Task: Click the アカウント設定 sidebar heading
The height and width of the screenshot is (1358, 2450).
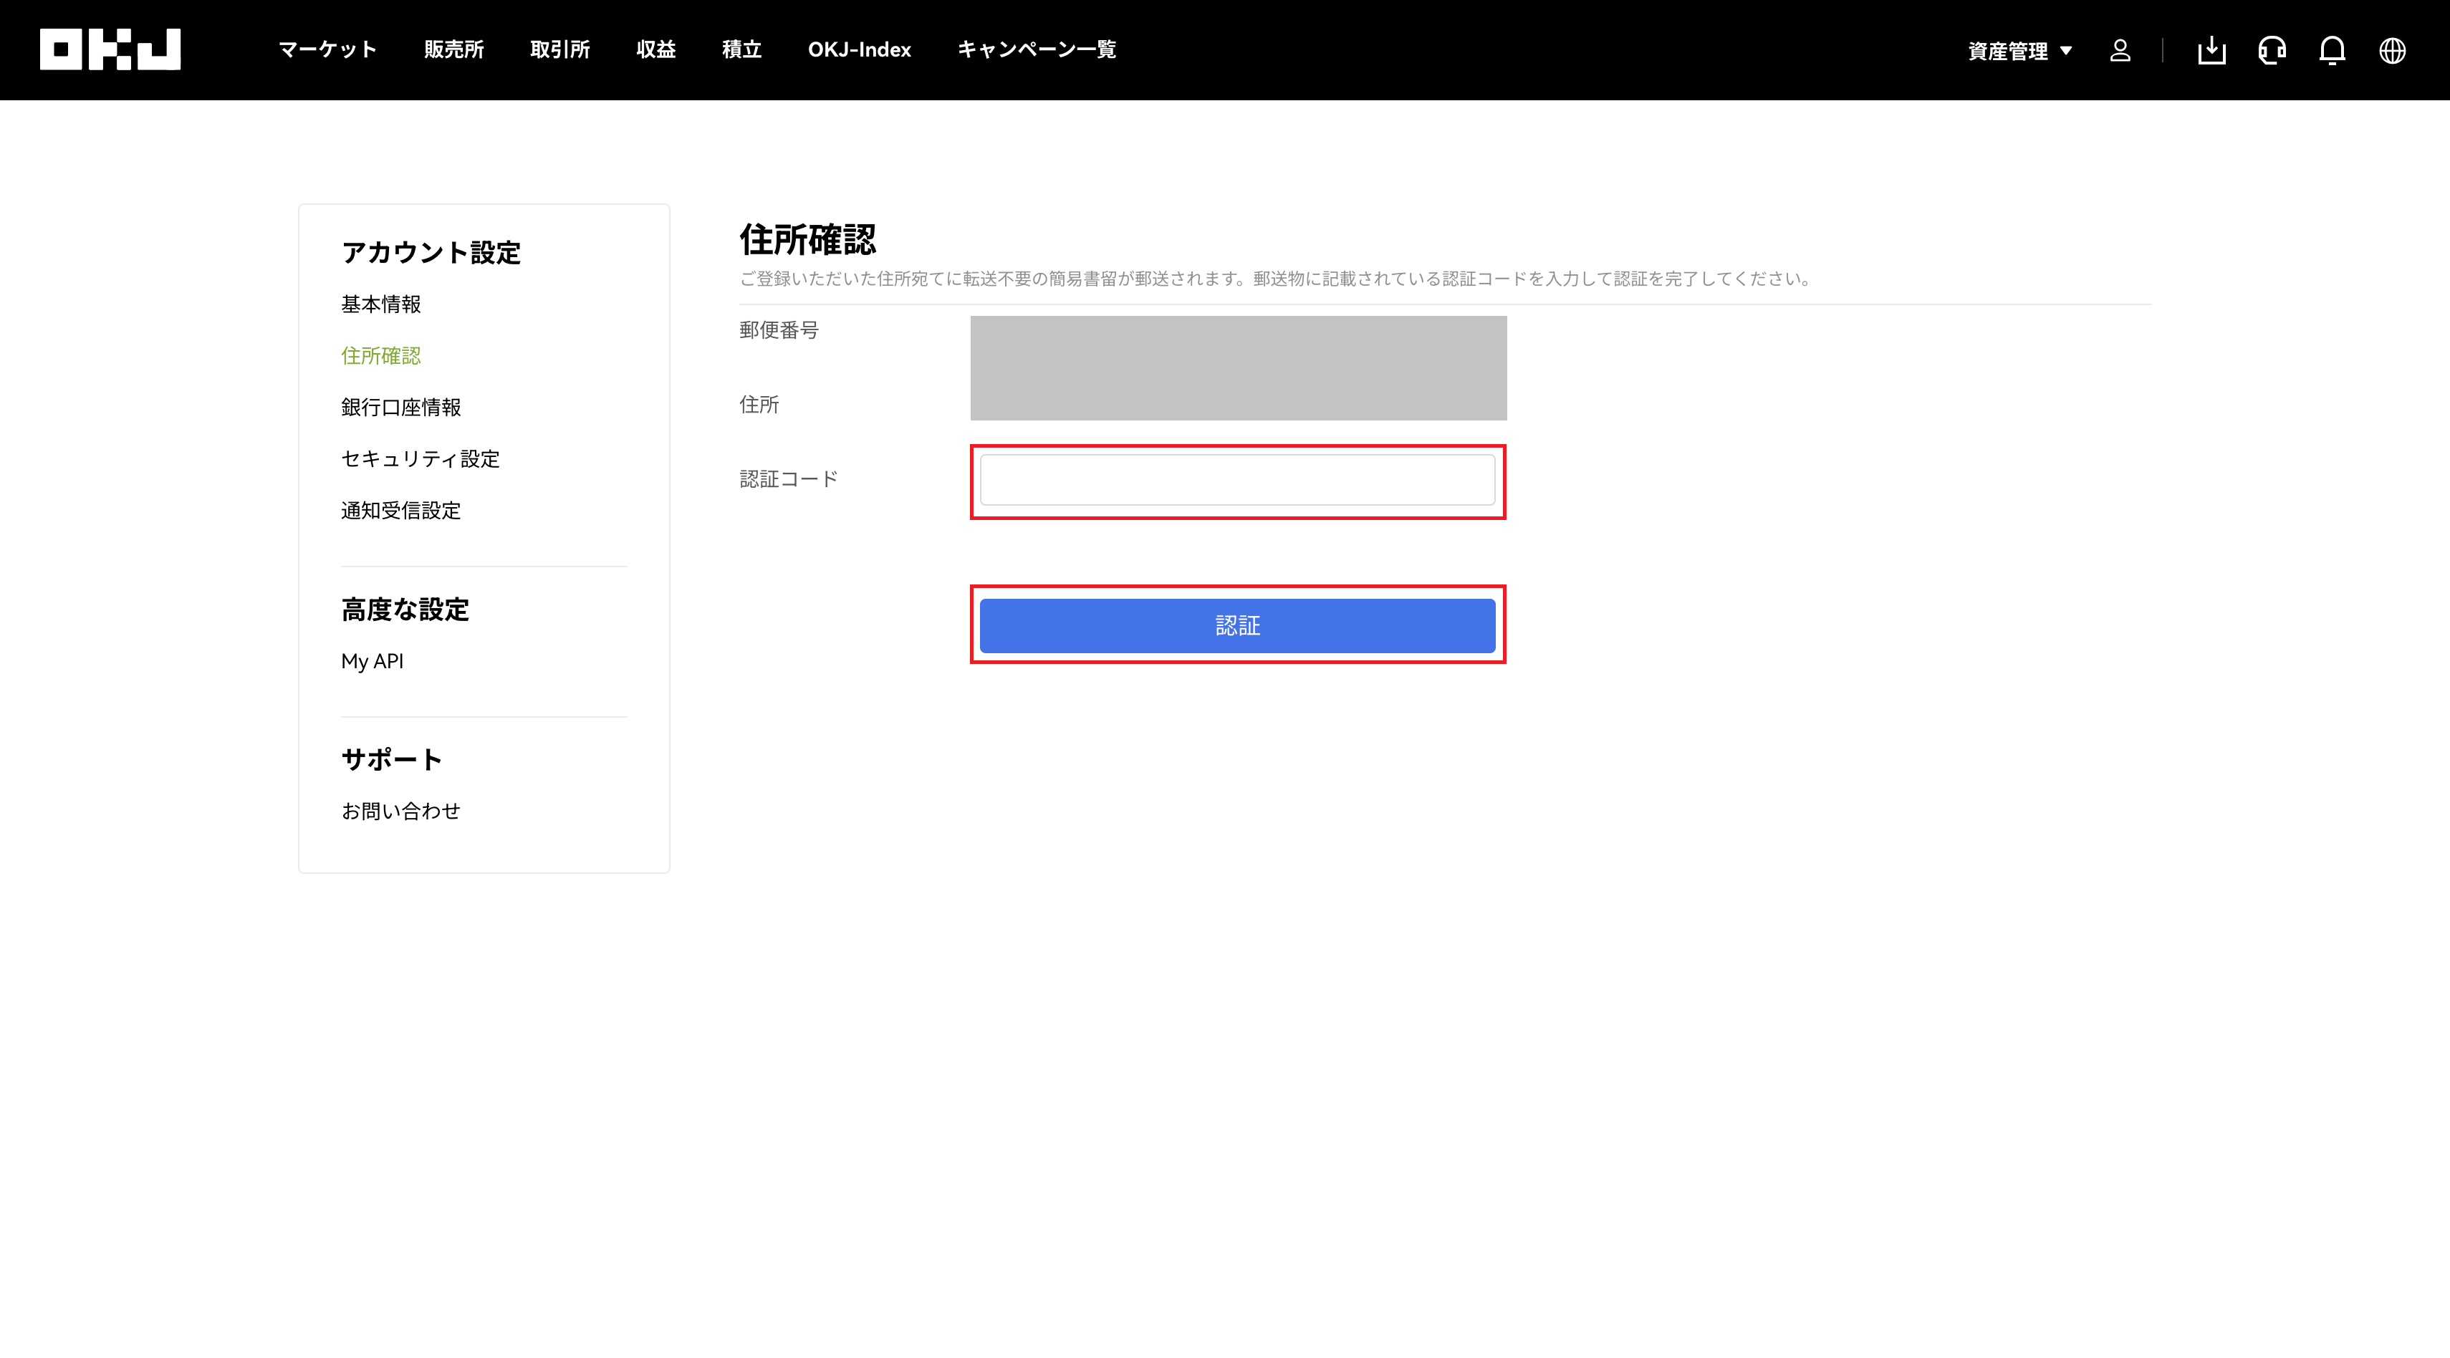Action: tap(431, 253)
